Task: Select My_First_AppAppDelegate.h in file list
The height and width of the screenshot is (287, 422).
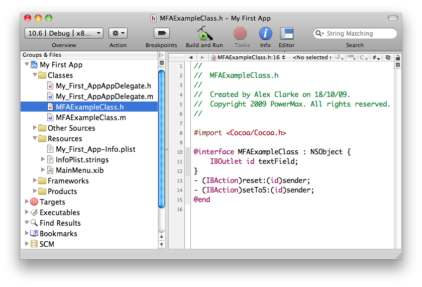Action: point(103,86)
